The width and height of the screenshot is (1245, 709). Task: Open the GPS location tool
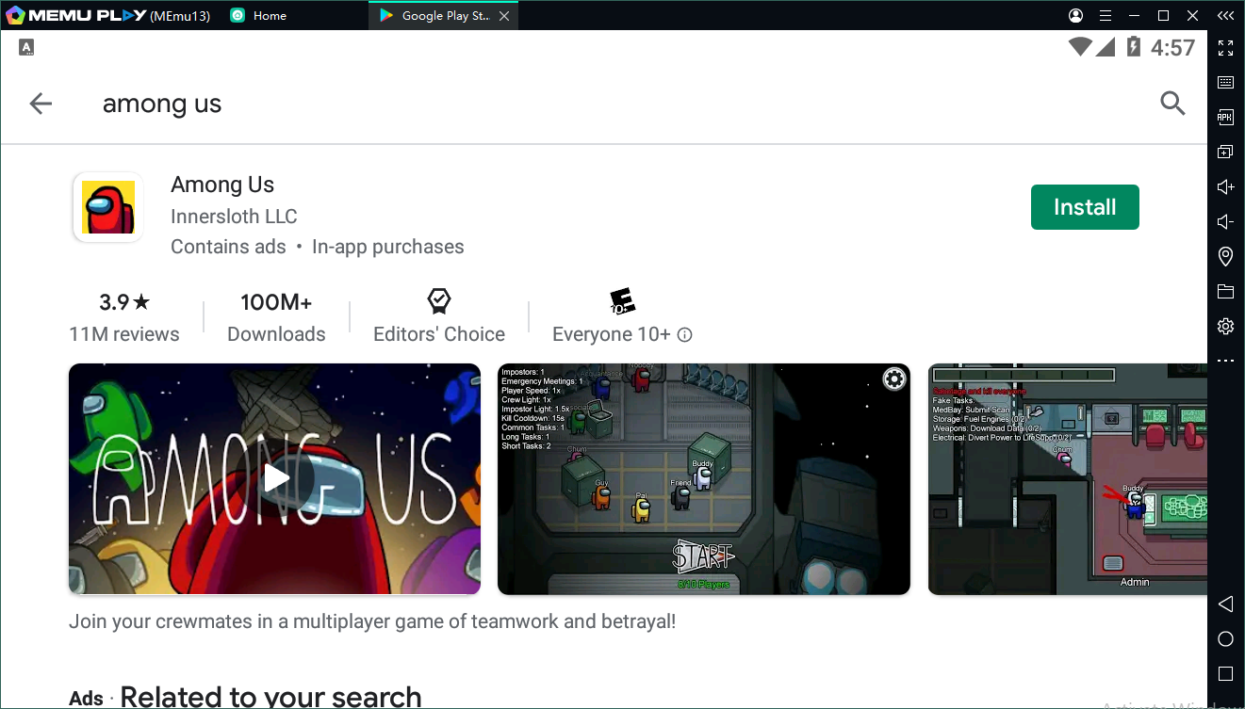click(x=1225, y=256)
